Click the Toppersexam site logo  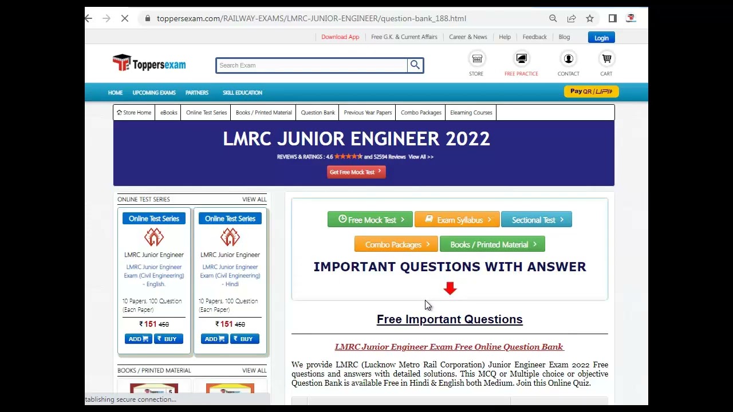[149, 63]
